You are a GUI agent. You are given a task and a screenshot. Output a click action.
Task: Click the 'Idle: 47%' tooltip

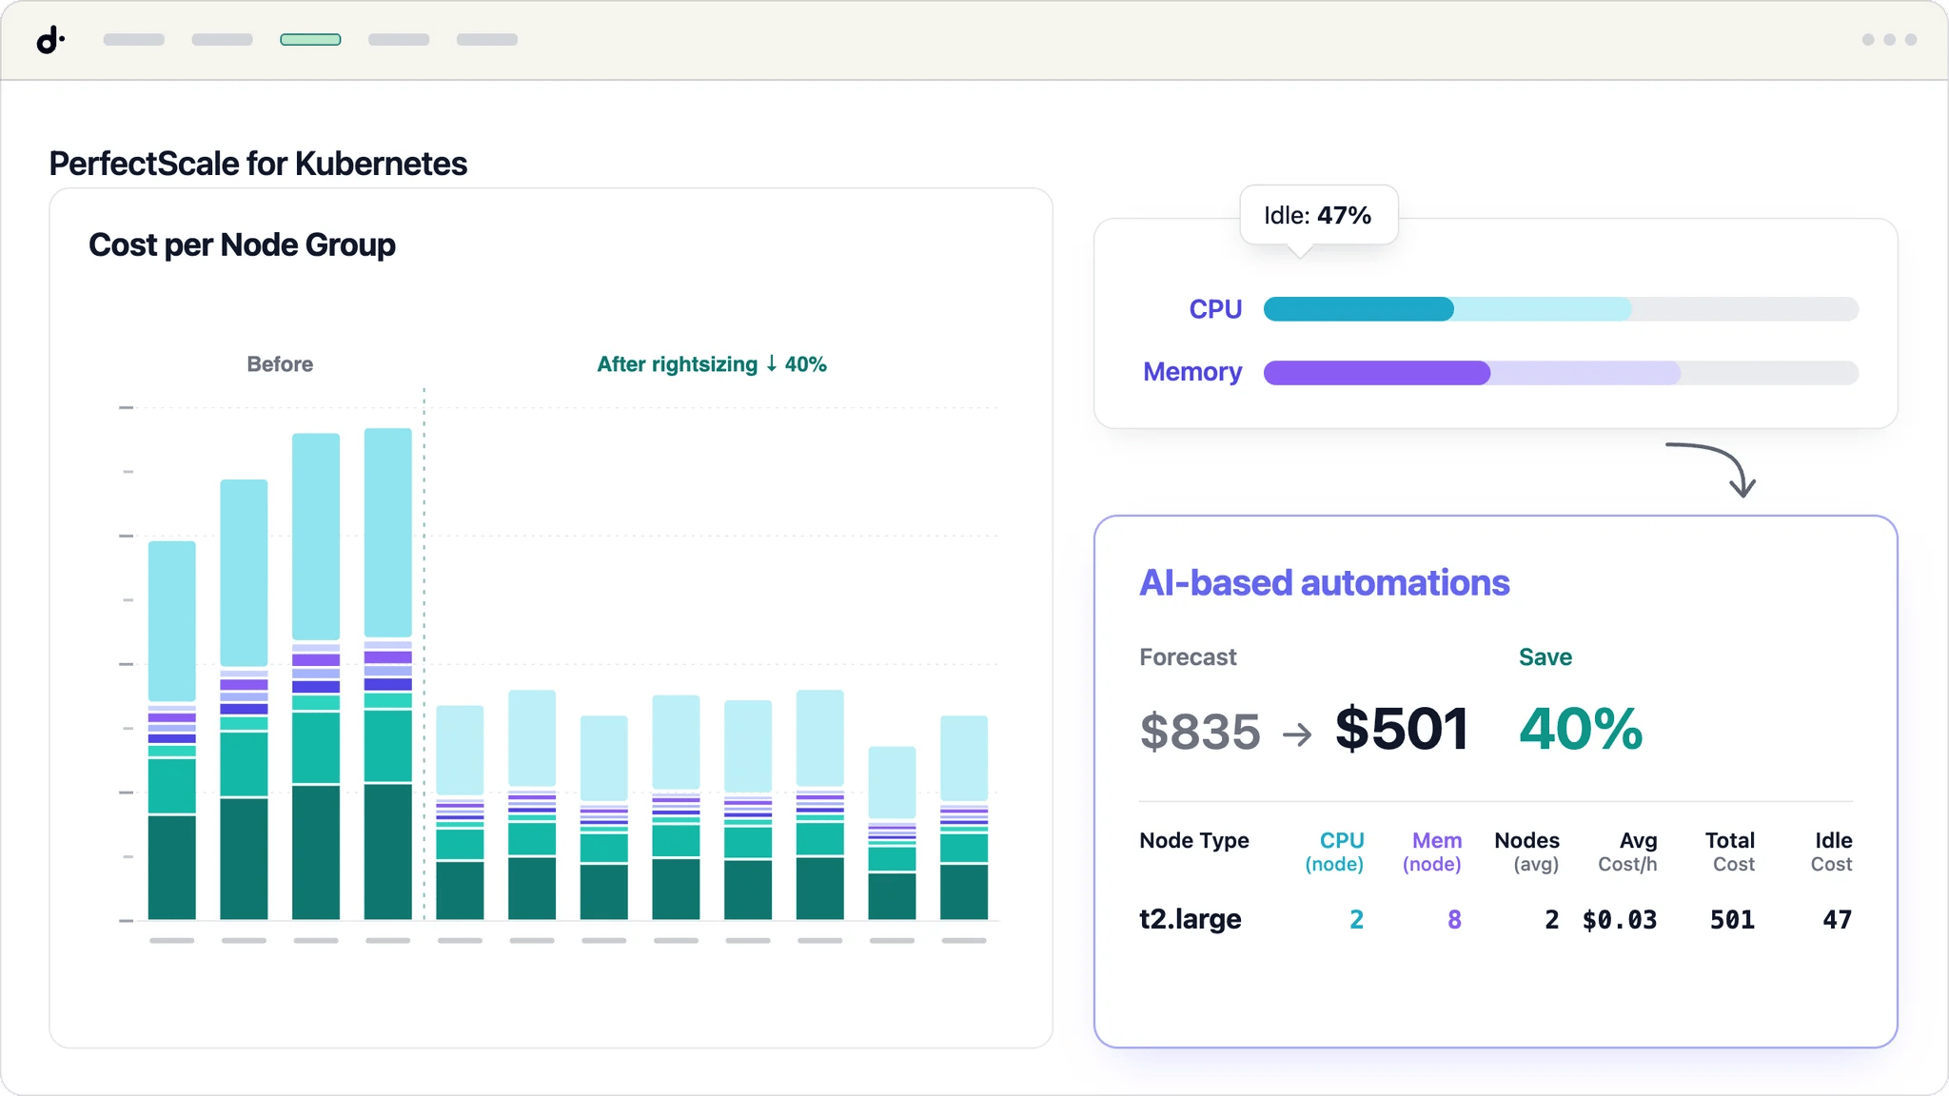(x=1318, y=216)
